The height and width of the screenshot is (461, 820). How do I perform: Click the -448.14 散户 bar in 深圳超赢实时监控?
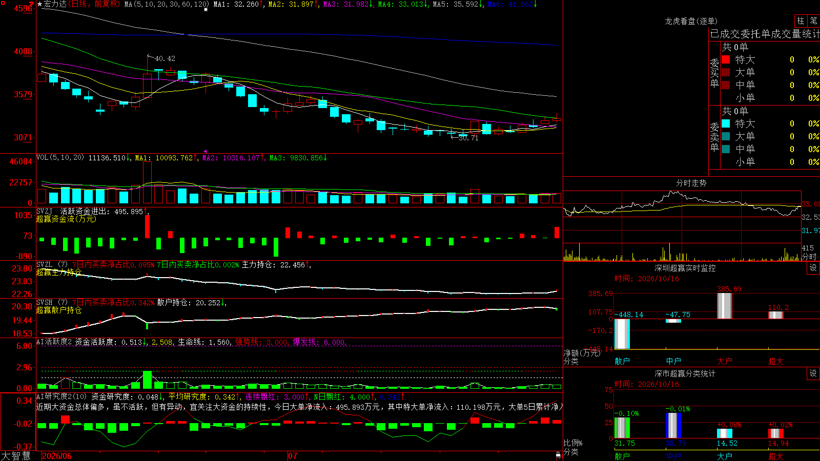[622, 333]
